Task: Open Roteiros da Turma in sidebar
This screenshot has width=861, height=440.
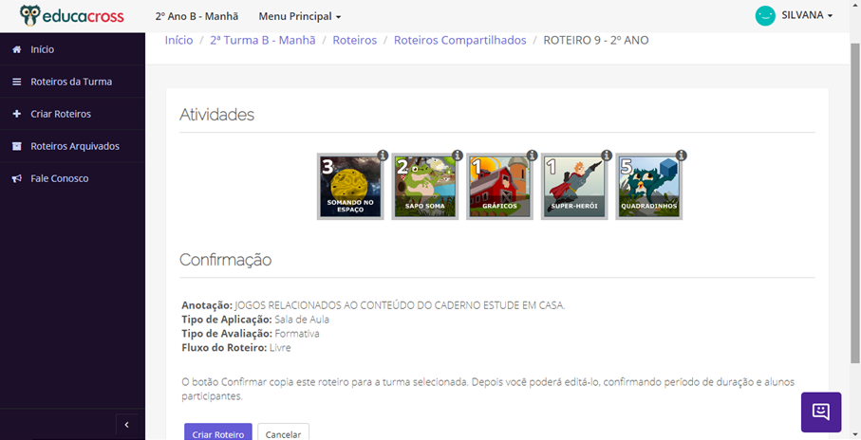Action: pyautogui.click(x=72, y=82)
